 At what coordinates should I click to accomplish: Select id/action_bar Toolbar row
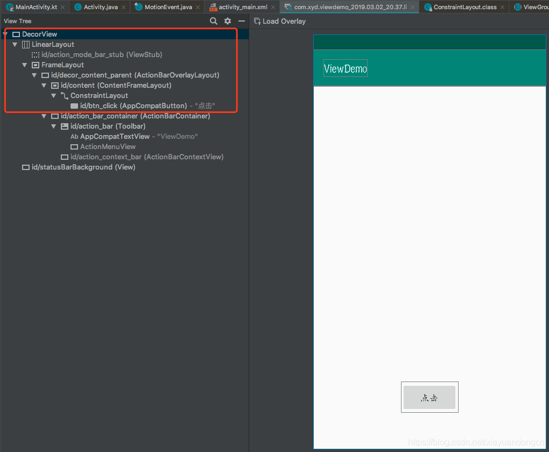click(124, 126)
